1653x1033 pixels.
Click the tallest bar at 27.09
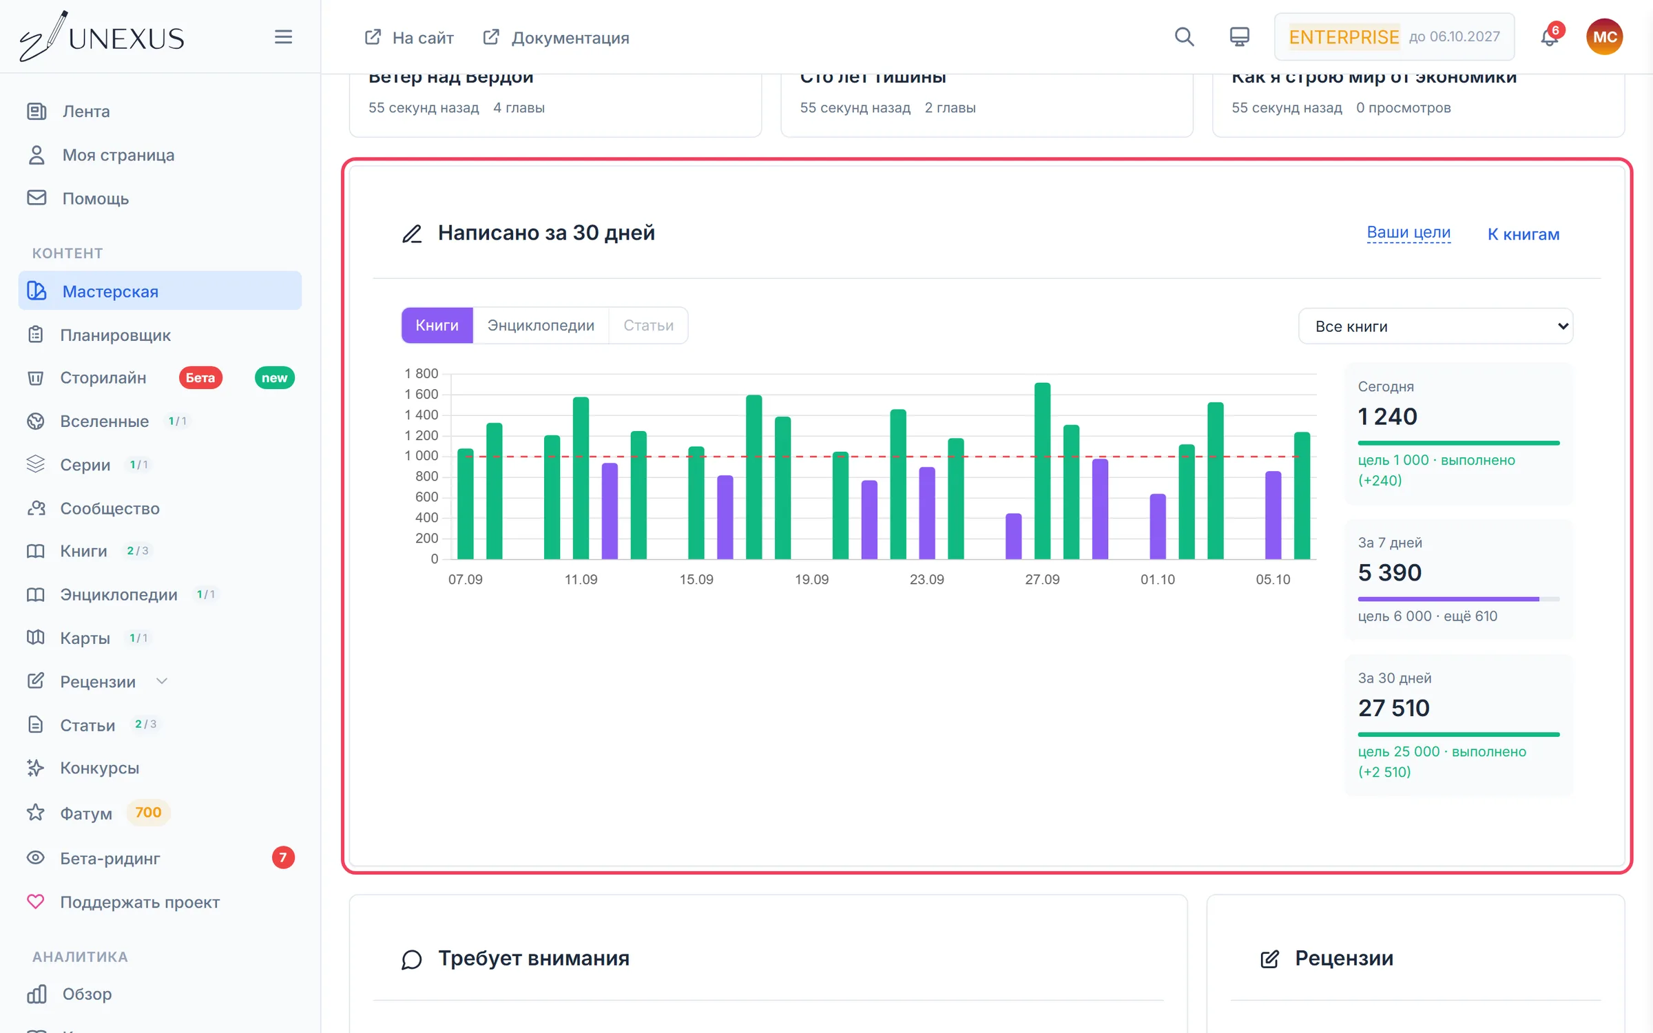(x=1042, y=470)
